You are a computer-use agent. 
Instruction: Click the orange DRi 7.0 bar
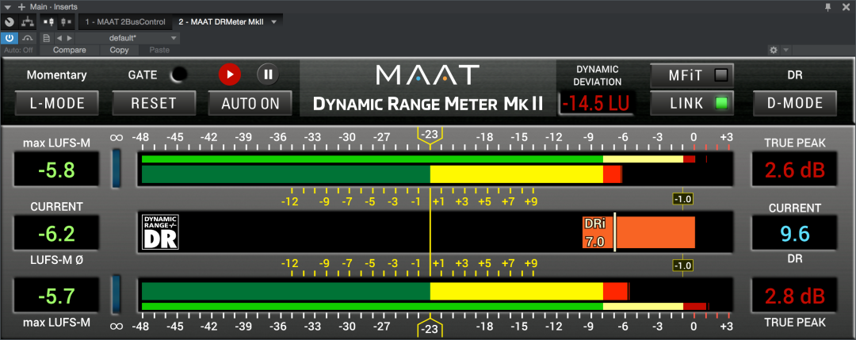coord(639,232)
